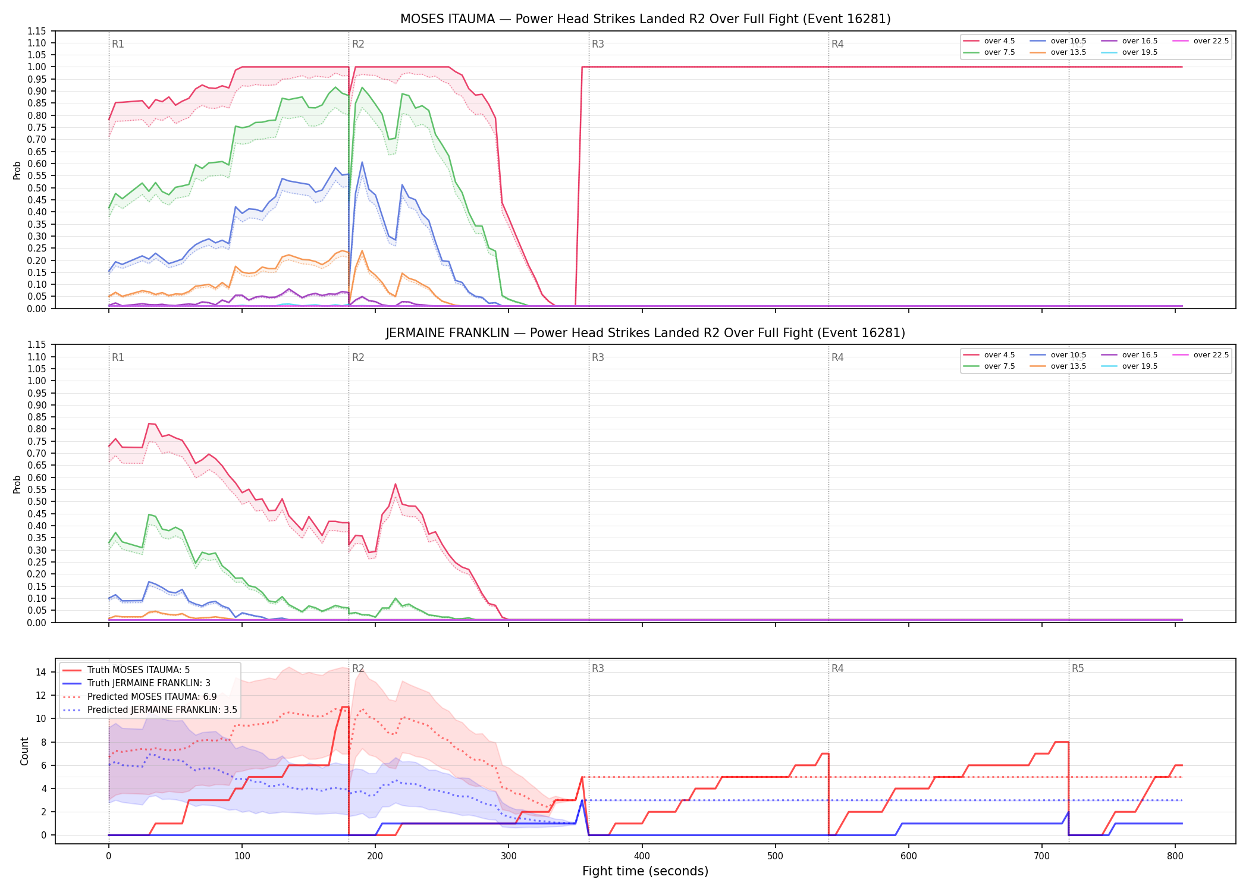1249x892 pixels.
Task: Click the Count axis tick label 6
Action: coord(43,765)
